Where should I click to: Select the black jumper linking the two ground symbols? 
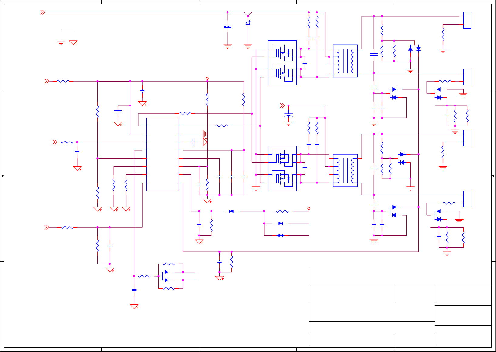coord(67,35)
